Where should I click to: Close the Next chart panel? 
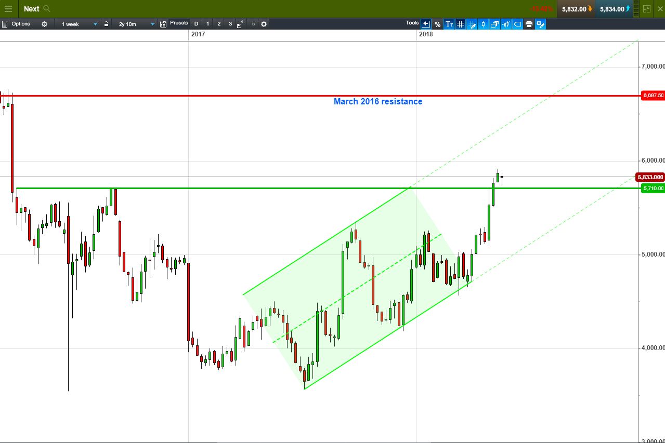pyautogui.click(x=660, y=9)
